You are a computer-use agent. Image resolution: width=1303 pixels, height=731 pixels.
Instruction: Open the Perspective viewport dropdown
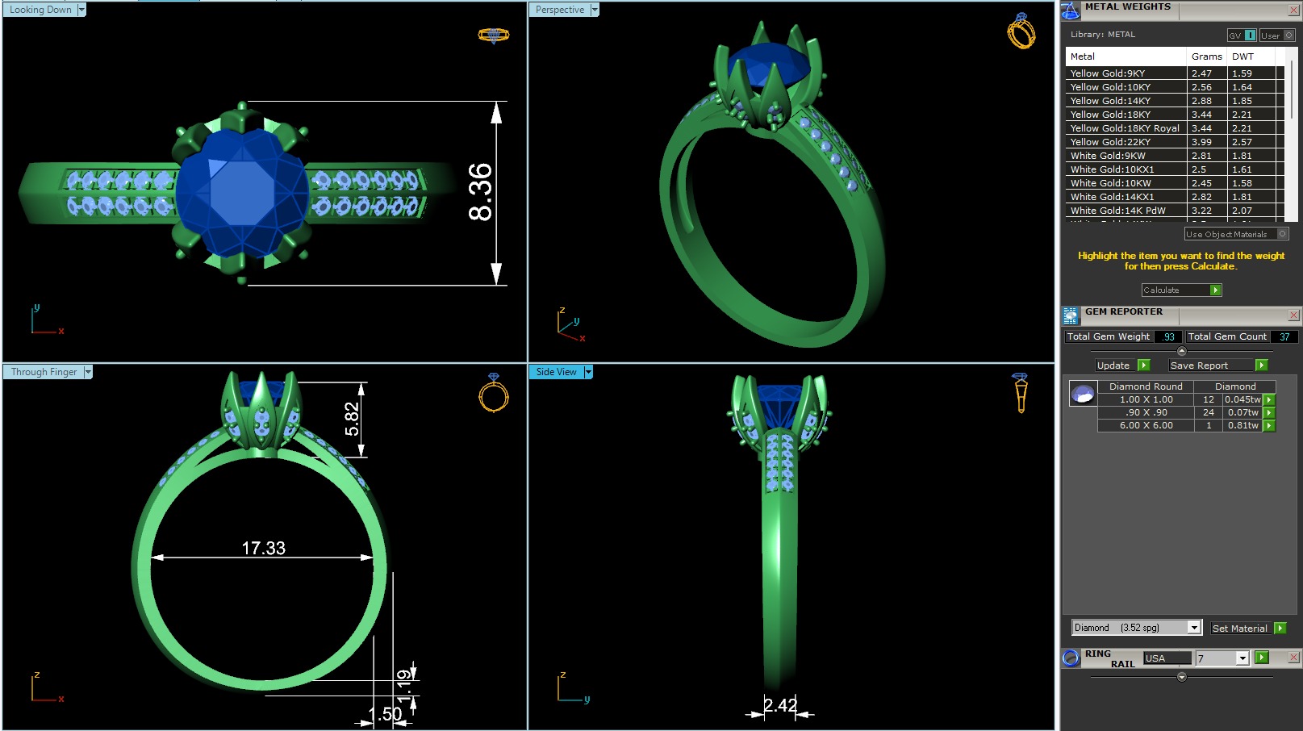[595, 10]
